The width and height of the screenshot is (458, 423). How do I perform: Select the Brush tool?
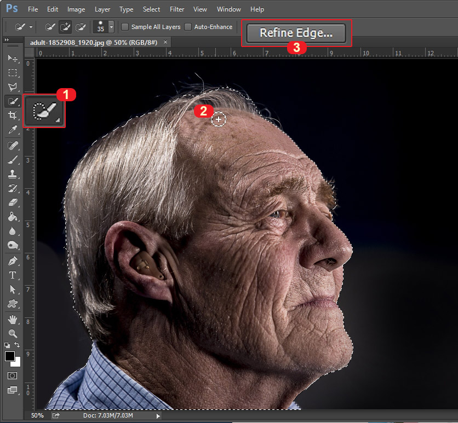[x=13, y=160]
